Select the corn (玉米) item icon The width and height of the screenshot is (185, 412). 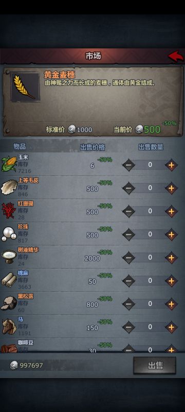(x=9, y=164)
